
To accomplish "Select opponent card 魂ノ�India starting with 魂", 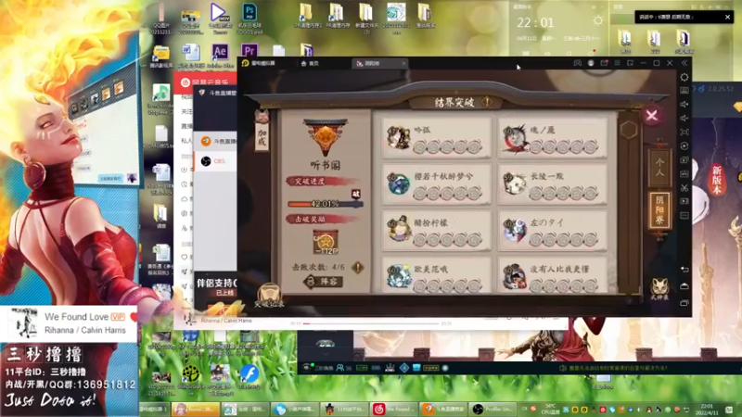I will (x=553, y=138).
